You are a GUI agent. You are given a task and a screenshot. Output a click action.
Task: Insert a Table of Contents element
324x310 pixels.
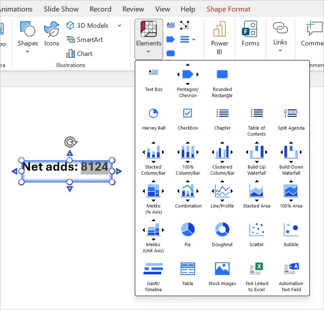256,122
